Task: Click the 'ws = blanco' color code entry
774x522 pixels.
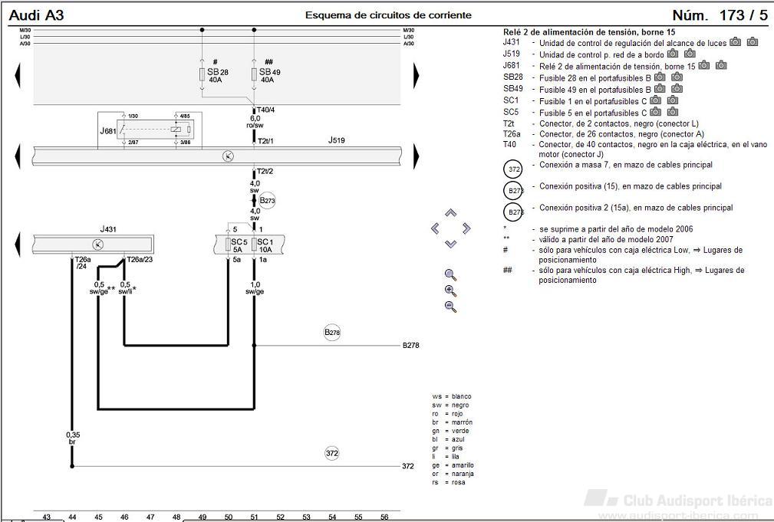Action: point(452,396)
